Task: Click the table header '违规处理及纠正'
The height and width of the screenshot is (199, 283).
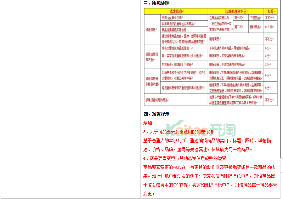Action: tap(236, 11)
